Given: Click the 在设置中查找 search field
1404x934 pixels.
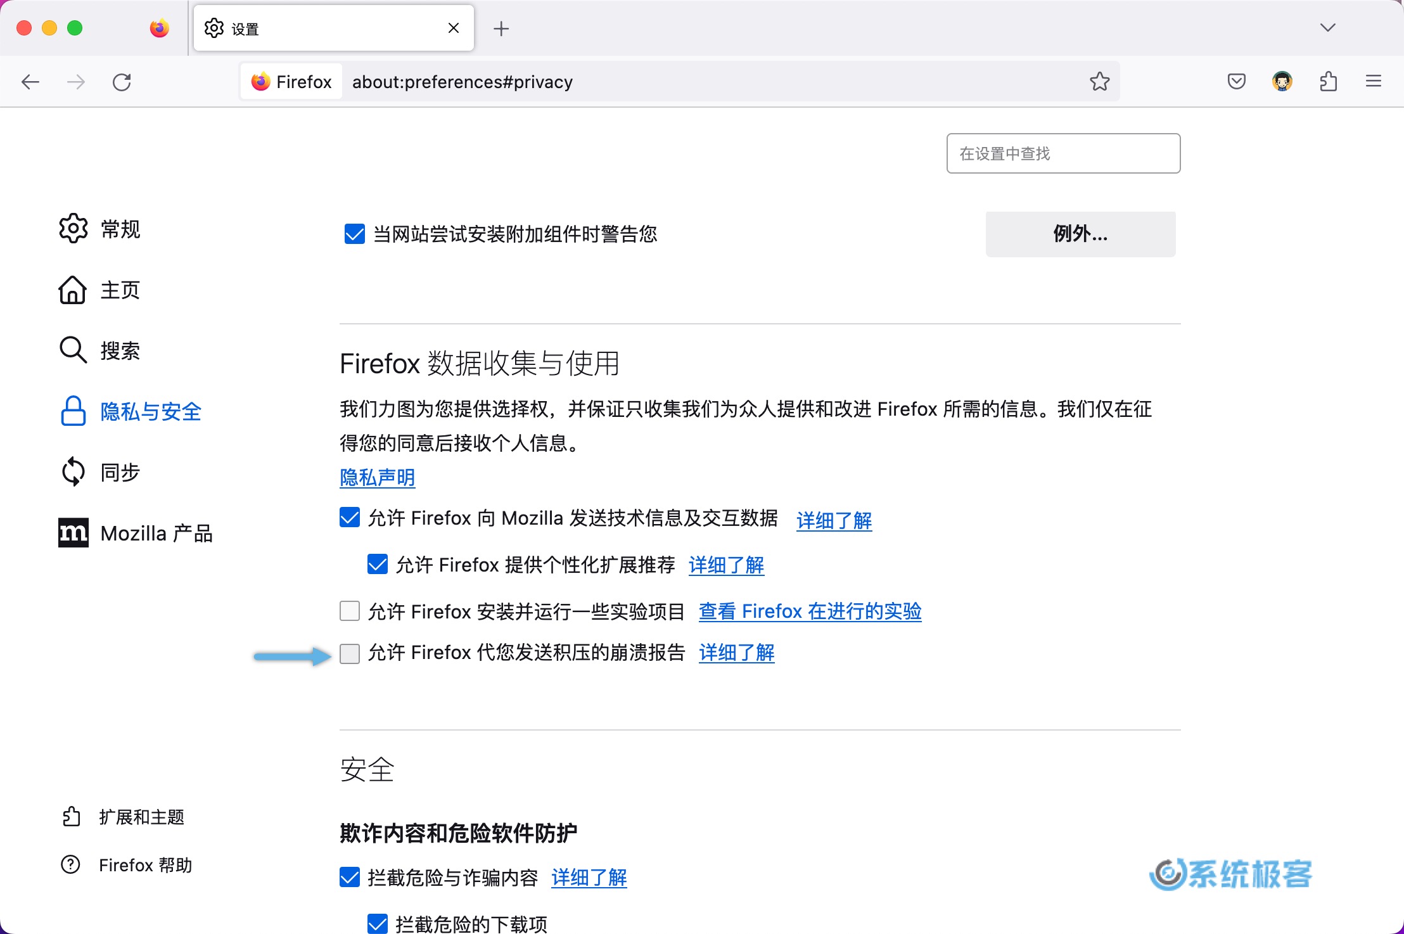Looking at the screenshot, I should [x=1063, y=153].
